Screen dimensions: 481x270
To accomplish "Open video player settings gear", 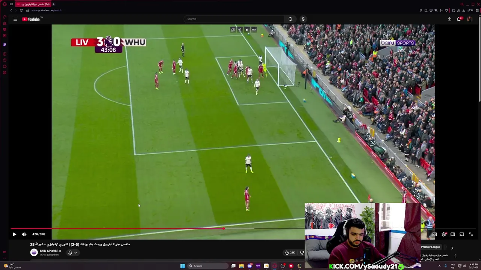I will pos(444,234).
